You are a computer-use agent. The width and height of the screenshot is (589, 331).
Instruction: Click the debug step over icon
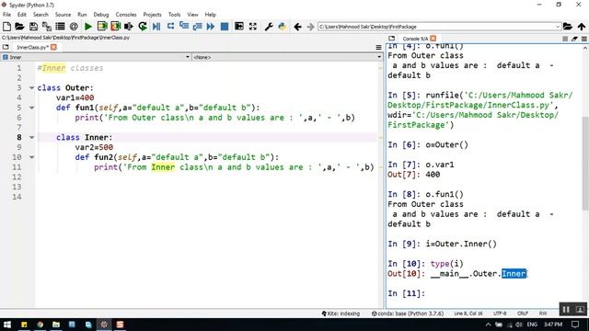(x=170, y=27)
